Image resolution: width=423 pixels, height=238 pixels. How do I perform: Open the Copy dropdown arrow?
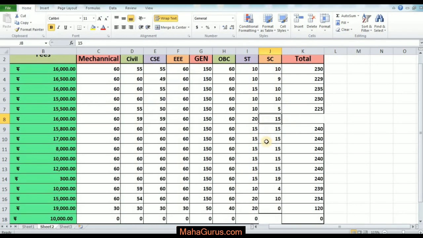coord(31,23)
